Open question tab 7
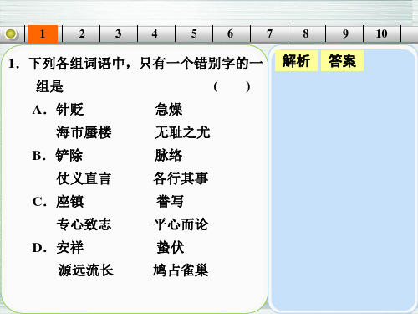418x314 pixels. click(x=269, y=33)
